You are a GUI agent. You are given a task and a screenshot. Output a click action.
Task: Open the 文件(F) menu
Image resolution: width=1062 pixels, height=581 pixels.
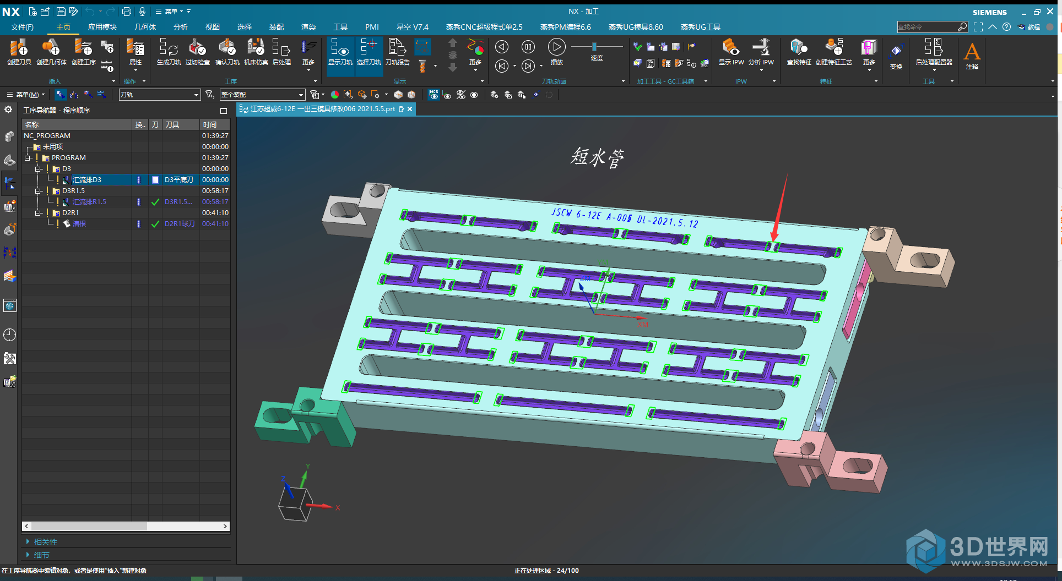(23, 27)
